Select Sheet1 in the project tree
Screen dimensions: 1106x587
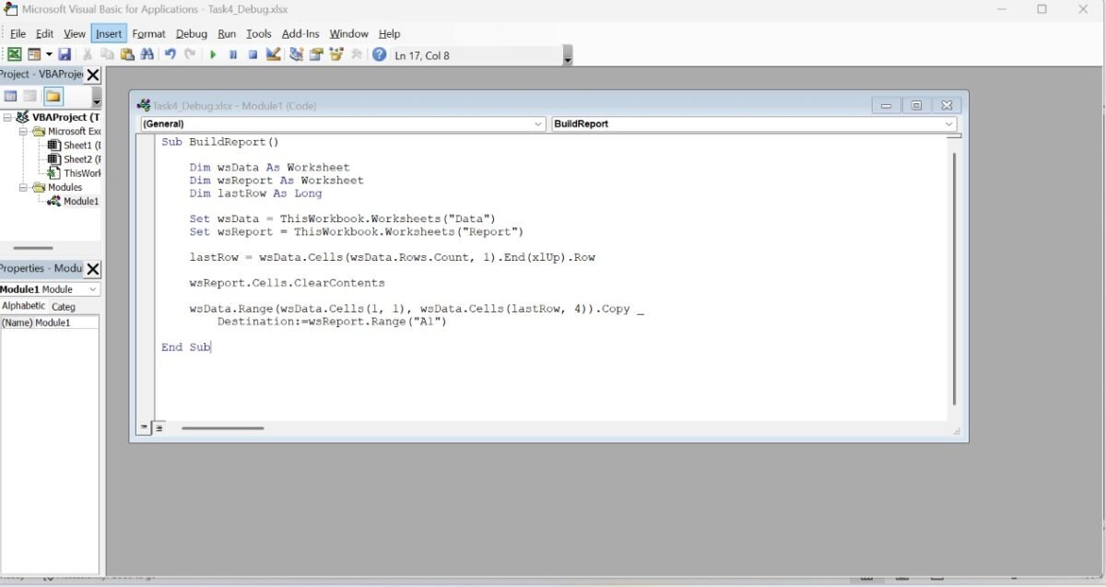tap(76, 146)
